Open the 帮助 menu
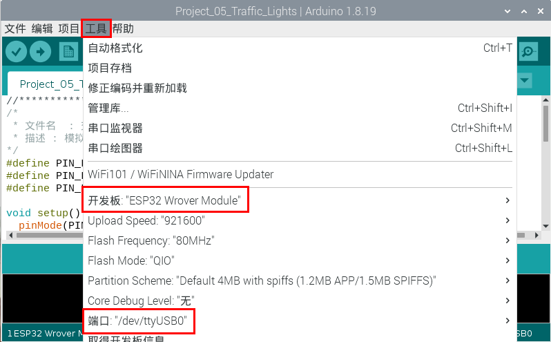The height and width of the screenshot is (342, 551). pos(124,28)
